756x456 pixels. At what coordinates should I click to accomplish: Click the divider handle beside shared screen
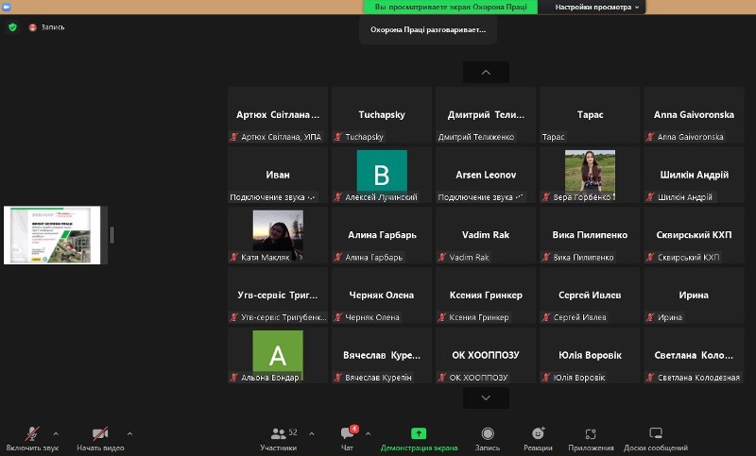coord(112,235)
